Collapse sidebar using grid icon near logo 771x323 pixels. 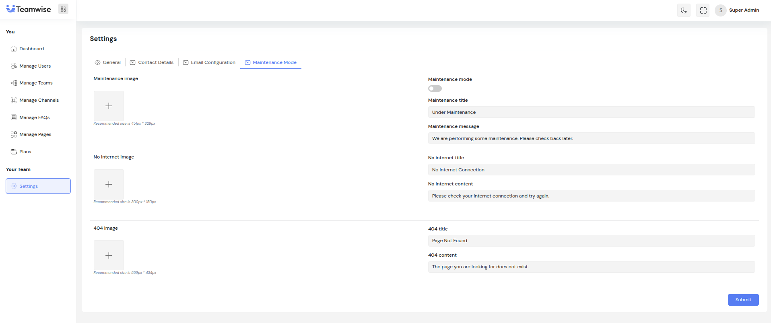pyautogui.click(x=63, y=9)
